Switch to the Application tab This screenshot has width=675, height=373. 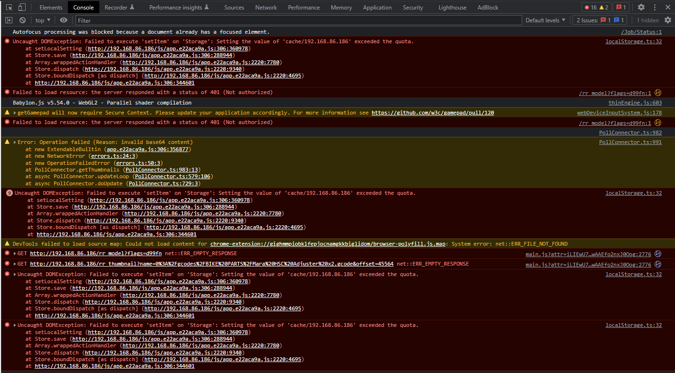[x=377, y=7]
